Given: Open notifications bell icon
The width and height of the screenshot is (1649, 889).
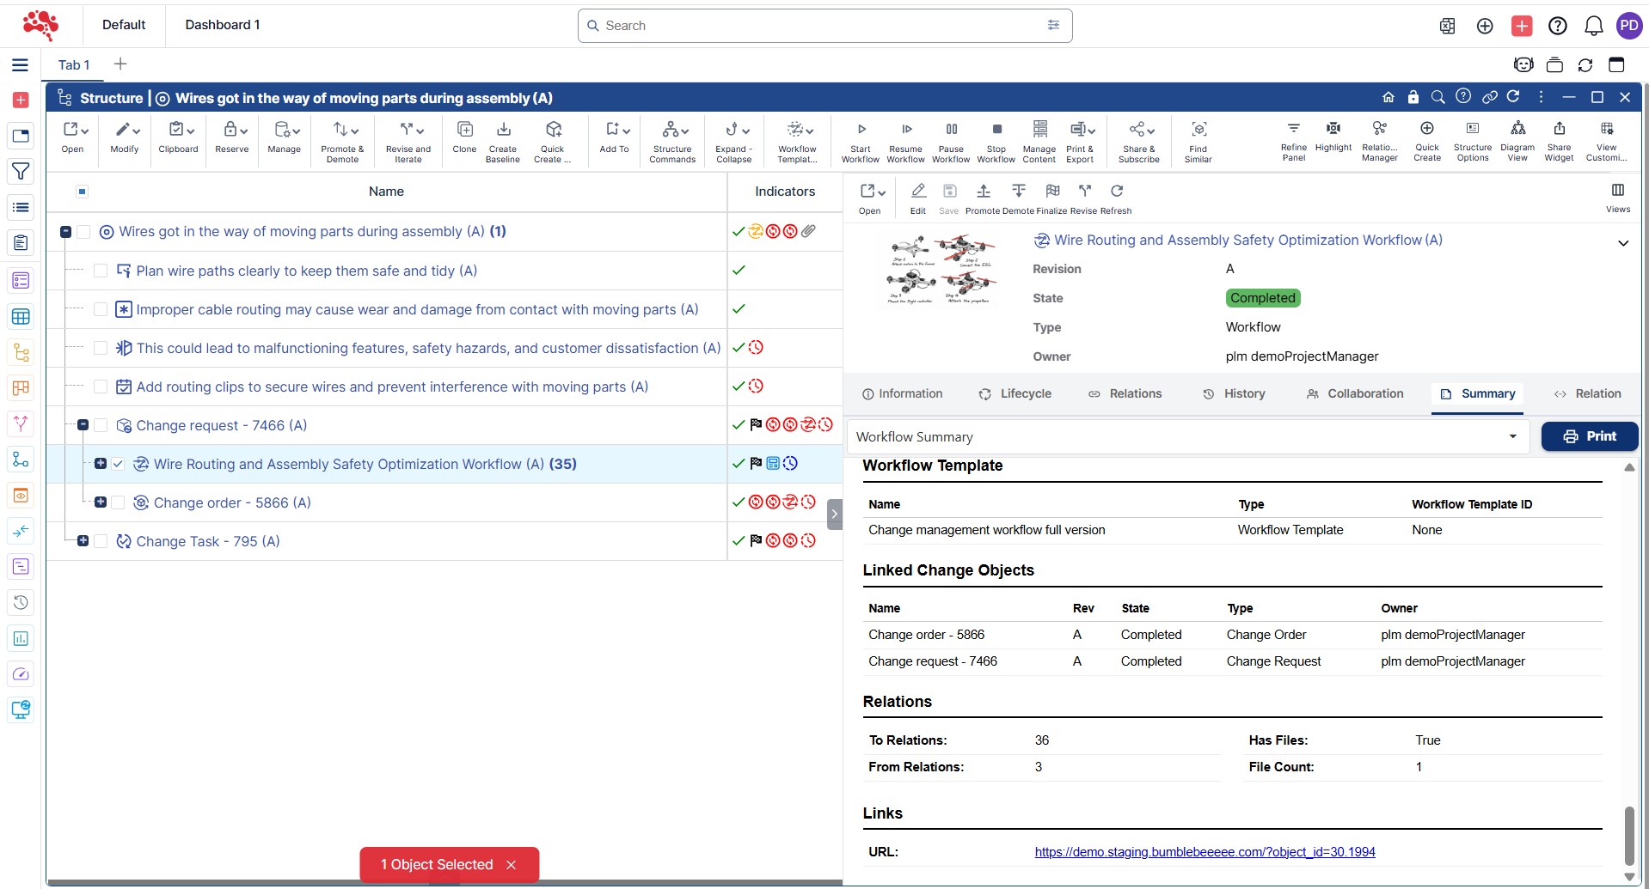Looking at the screenshot, I should point(1593,26).
